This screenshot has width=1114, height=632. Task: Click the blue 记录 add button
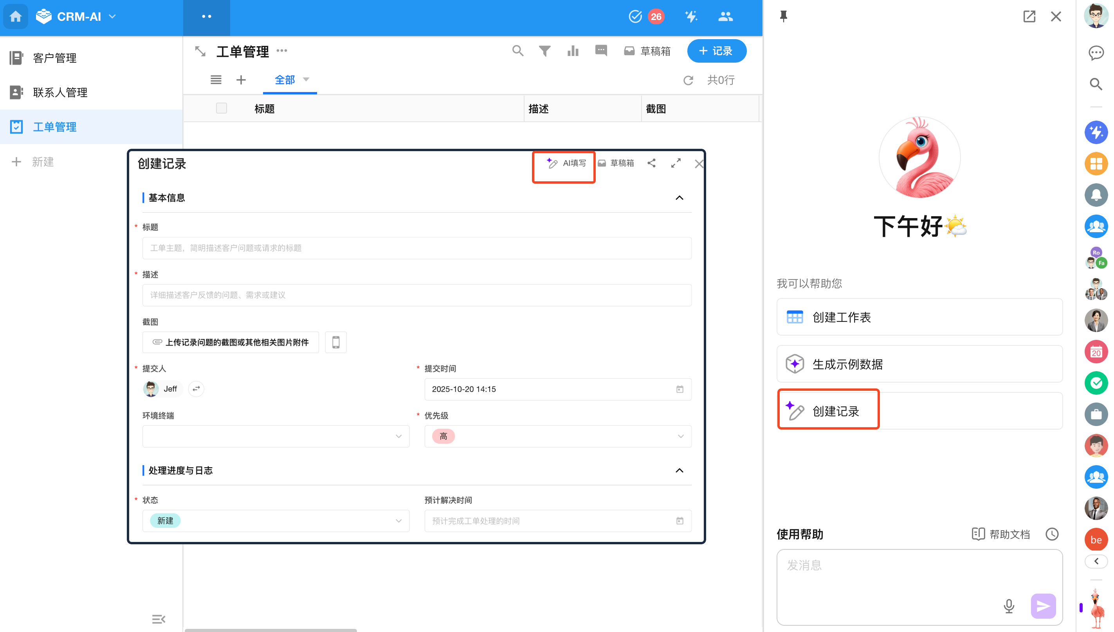click(716, 51)
